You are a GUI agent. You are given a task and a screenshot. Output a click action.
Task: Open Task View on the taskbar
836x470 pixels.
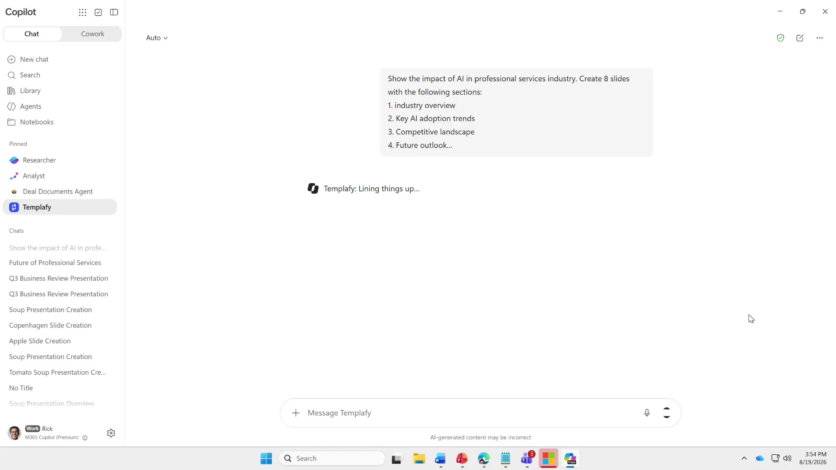396,459
